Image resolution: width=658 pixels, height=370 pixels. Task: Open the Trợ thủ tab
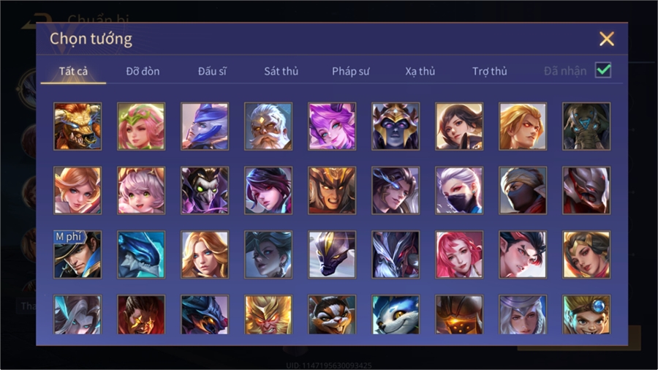coord(490,72)
